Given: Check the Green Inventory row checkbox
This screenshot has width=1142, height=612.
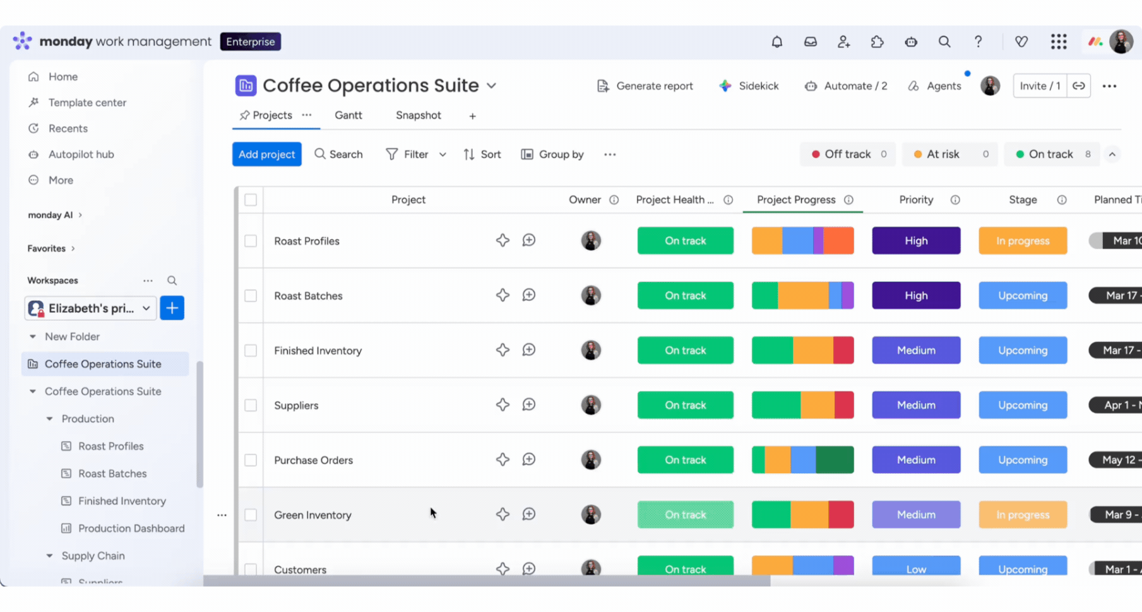Looking at the screenshot, I should tap(251, 515).
